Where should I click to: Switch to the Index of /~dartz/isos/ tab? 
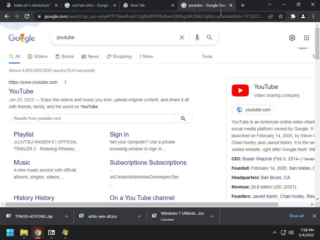tap(32, 6)
